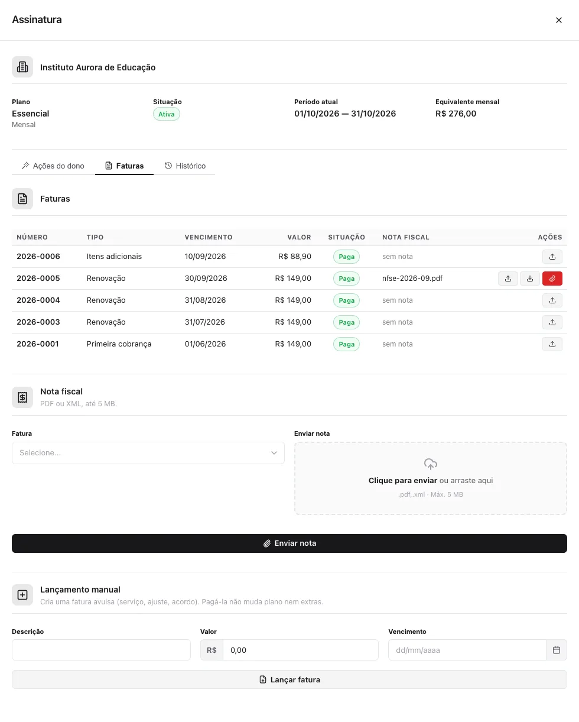Image resolution: width=579 pixels, height=722 pixels.
Task: Click the 'Primeira cobrança' type cell
Action: (119, 344)
